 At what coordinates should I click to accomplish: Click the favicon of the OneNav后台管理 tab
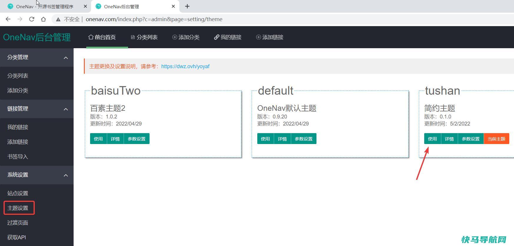(x=98, y=6)
